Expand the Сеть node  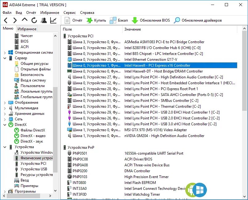(x=5, y=119)
